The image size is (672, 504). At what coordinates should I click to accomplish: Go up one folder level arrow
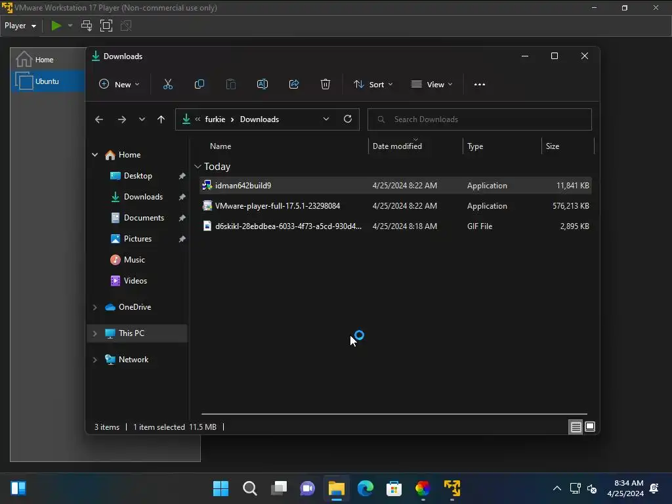pyautogui.click(x=161, y=119)
